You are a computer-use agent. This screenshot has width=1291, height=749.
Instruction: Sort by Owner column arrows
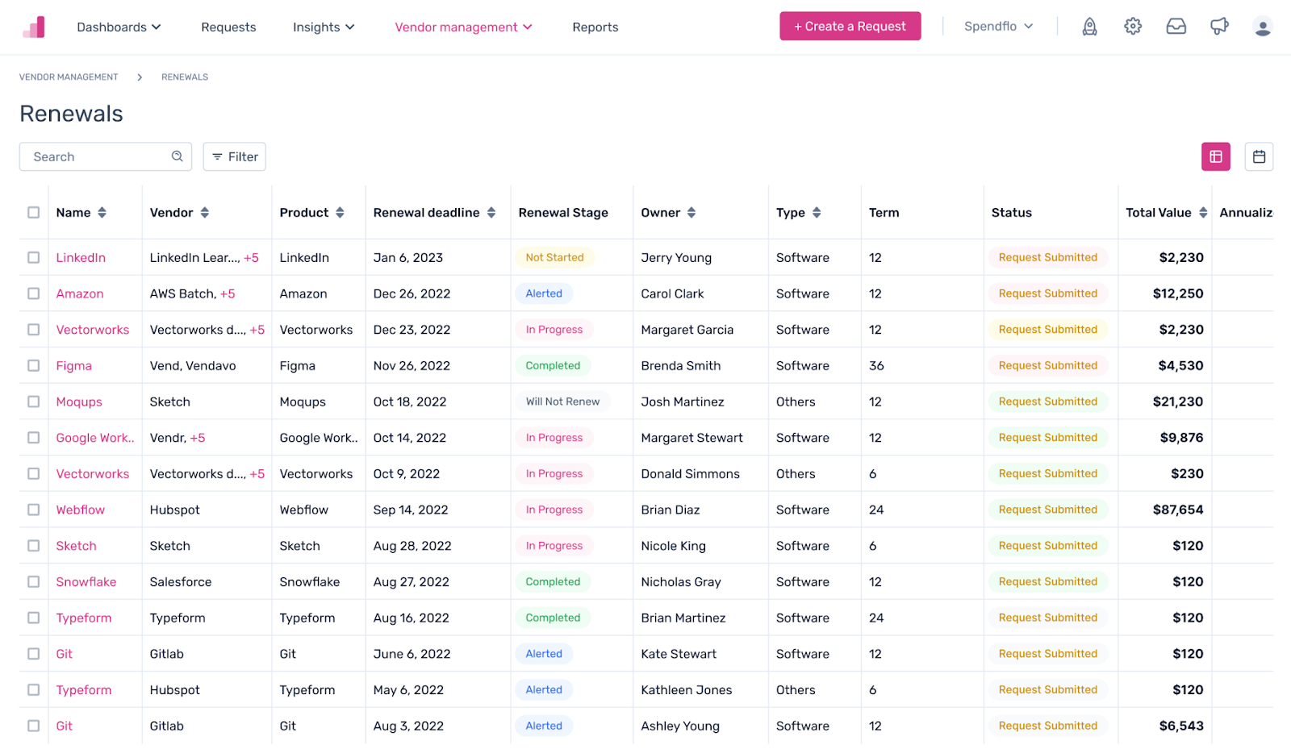691,213
